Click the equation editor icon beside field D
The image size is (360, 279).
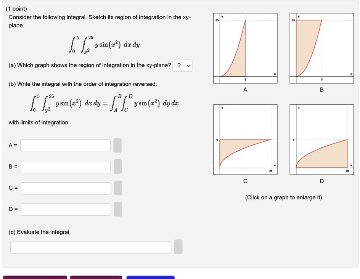click(x=118, y=209)
